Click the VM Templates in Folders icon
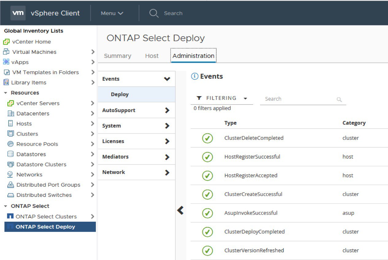388x260 pixels. coord(7,72)
